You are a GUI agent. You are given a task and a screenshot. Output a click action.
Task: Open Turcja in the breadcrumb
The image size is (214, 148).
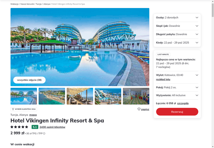tap(39, 4)
